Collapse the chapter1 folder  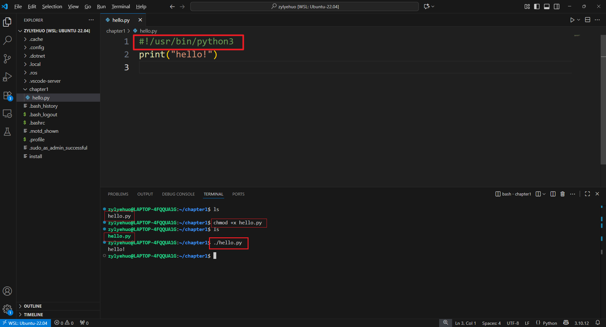click(x=58, y=89)
